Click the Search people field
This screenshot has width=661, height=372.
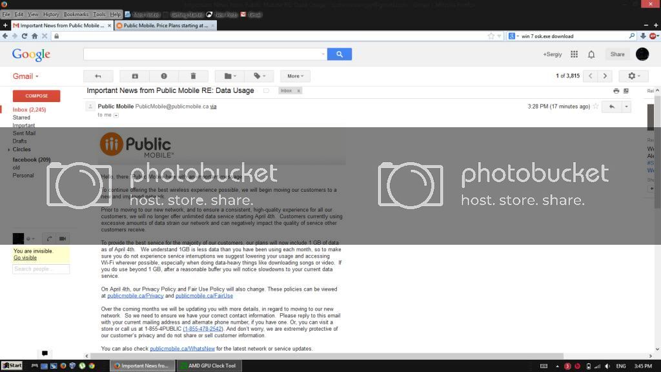click(x=41, y=269)
